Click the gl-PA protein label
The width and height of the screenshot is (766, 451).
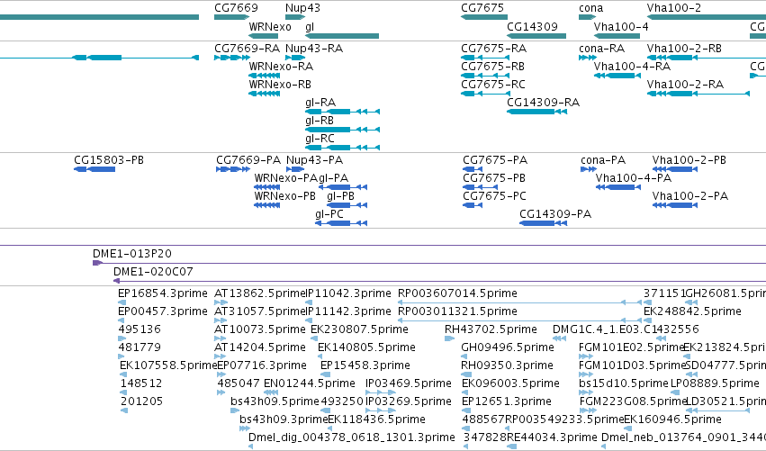[334, 178]
